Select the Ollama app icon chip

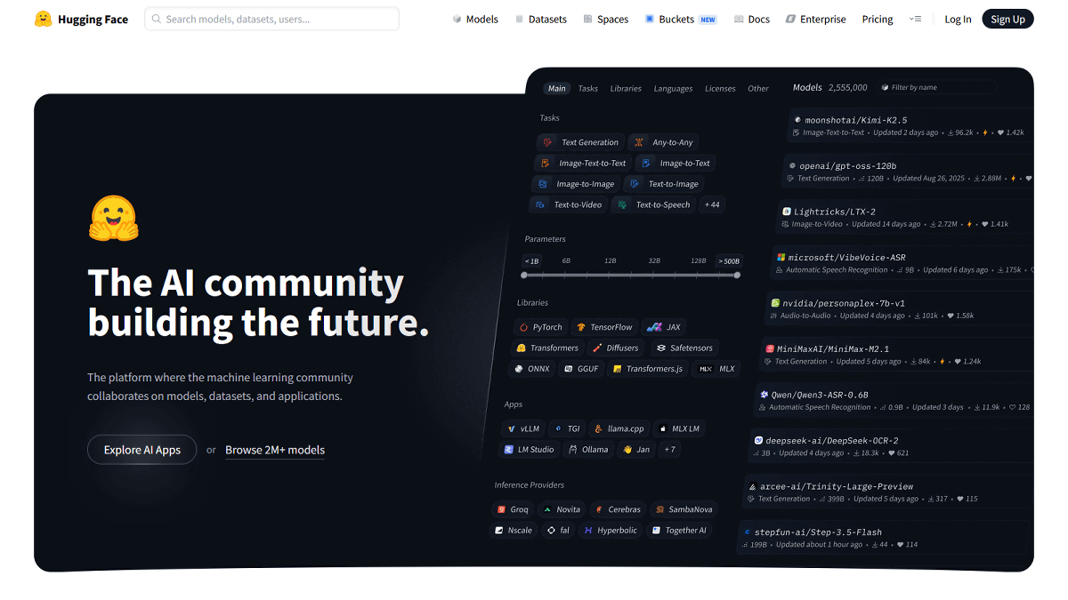[589, 449]
